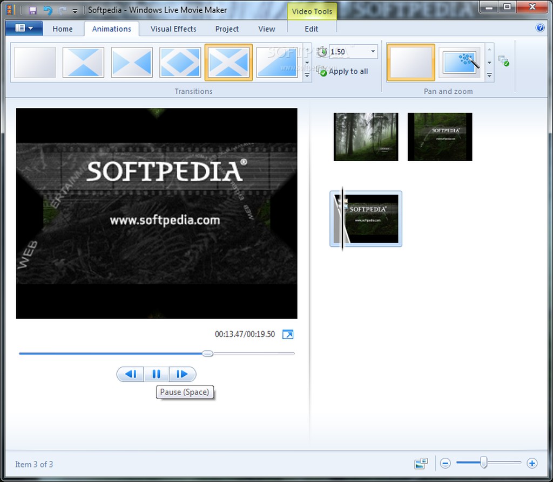Show next row of the Transitions gallery
This screenshot has height=482, width=553.
click(307, 63)
